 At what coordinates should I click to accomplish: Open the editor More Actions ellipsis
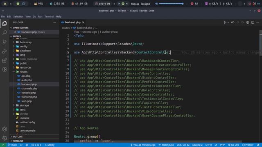click(x=258, y=22)
